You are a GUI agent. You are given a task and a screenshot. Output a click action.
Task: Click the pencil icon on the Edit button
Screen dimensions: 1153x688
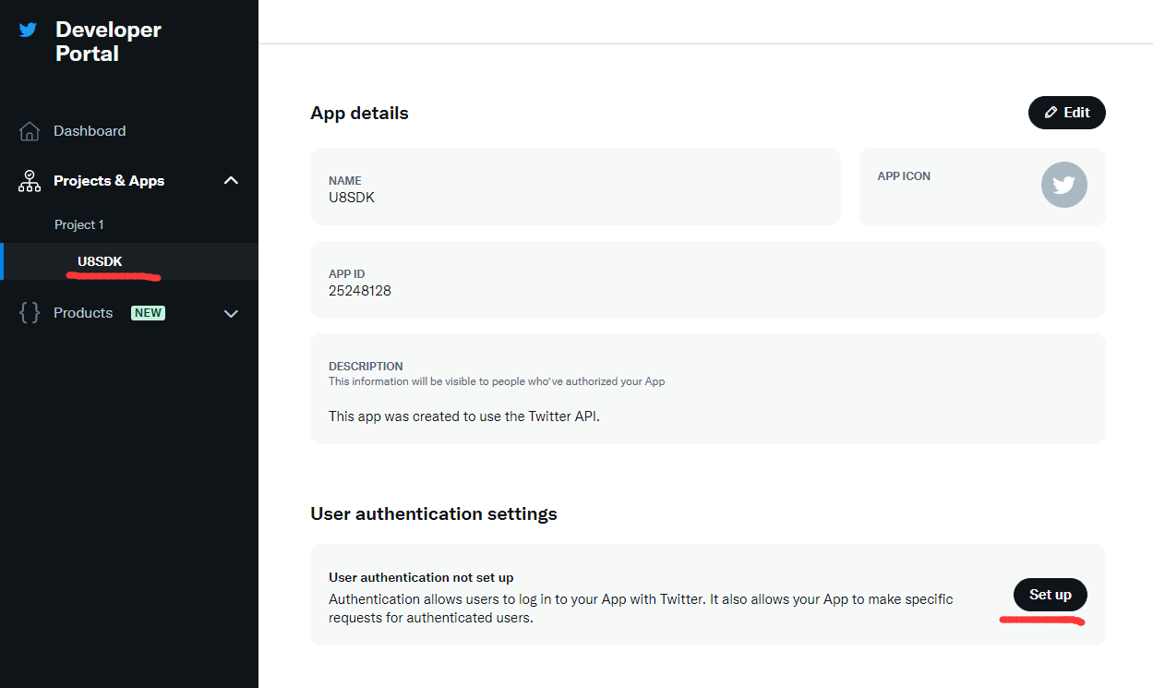[1051, 113]
